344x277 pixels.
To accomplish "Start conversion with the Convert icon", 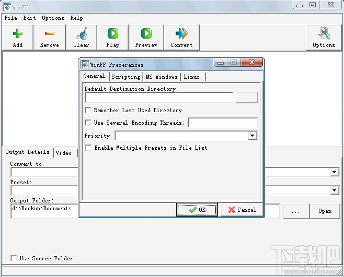I will pos(182,33).
